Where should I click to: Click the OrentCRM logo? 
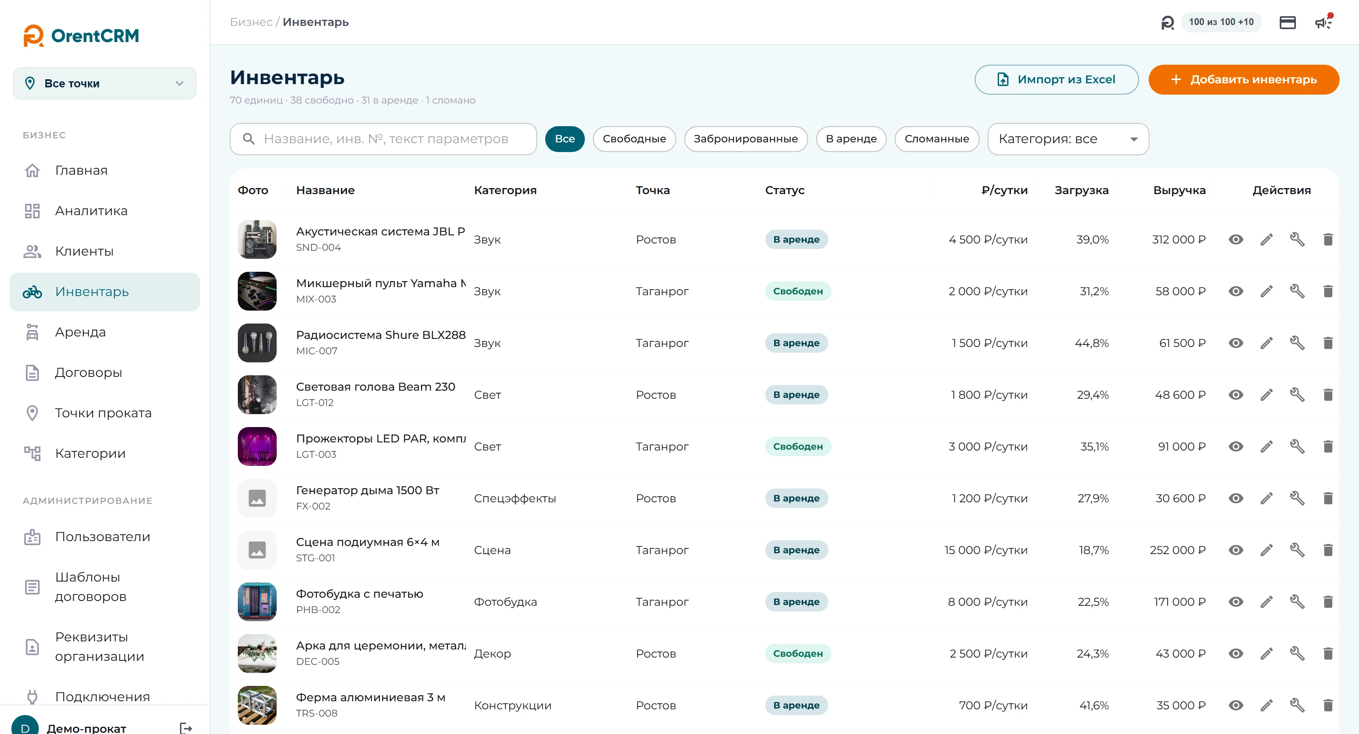click(x=81, y=35)
